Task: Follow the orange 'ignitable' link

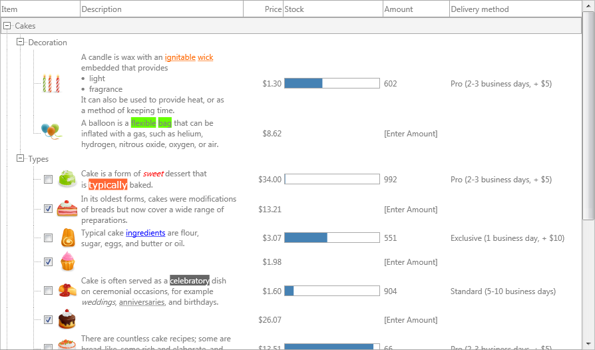Action: click(x=180, y=57)
